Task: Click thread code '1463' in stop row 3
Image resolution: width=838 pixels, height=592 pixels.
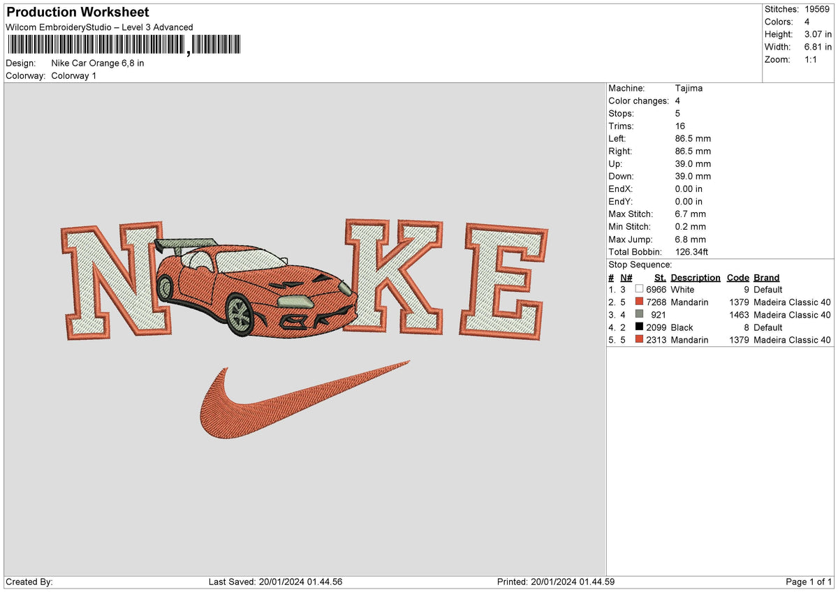Action: [x=738, y=314]
